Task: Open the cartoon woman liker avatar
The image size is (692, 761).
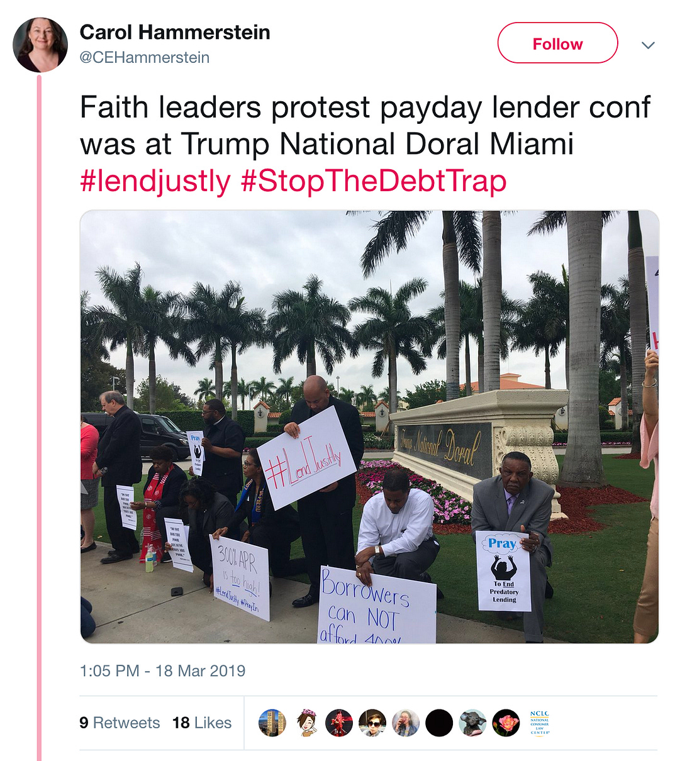Action: pyautogui.click(x=306, y=723)
